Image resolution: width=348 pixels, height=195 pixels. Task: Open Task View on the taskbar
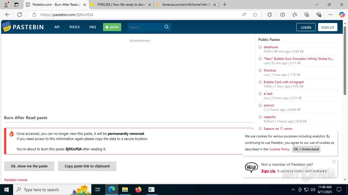point(98,190)
